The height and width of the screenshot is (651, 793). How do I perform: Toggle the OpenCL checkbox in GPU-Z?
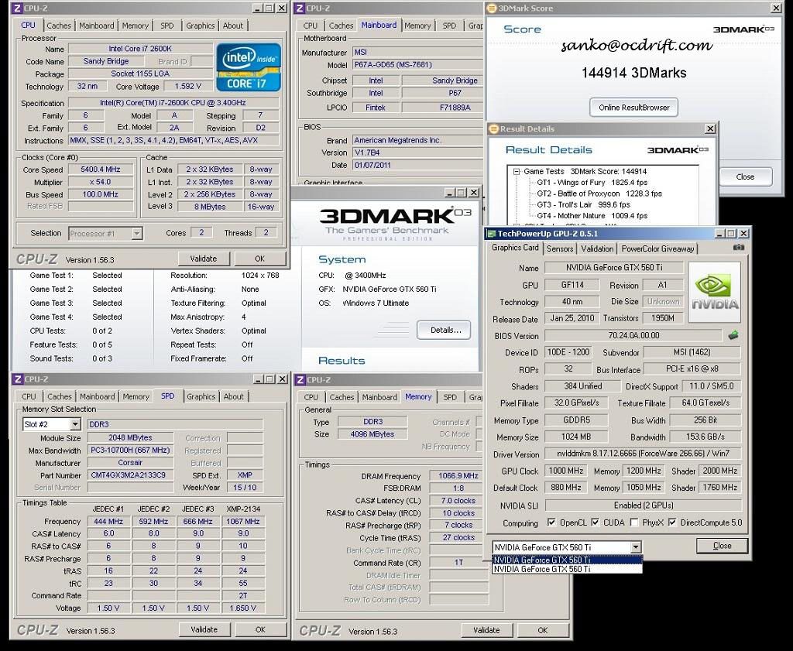(553, 523)
